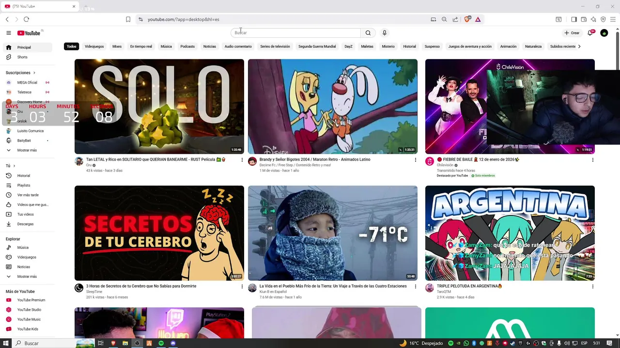Open Playlists in the sidebar
Image resolution: width=620 pixels, height=348 pixels.
click(29, 185)
